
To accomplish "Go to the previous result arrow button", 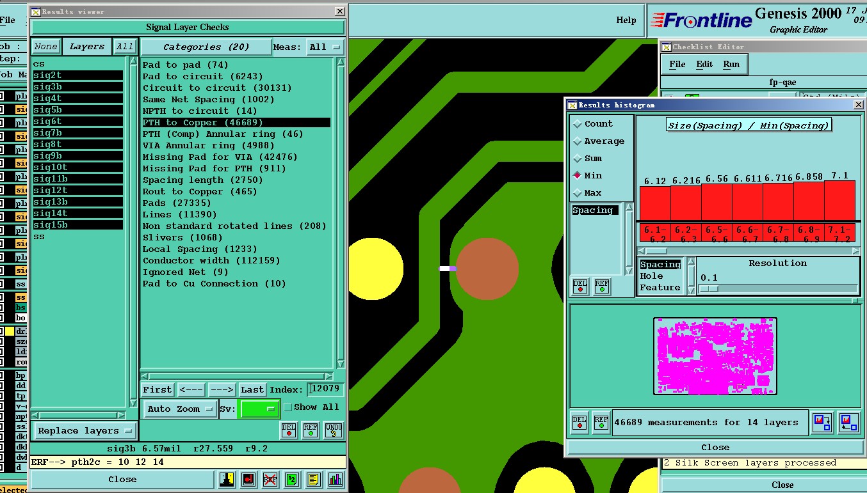I will [191, 389].
